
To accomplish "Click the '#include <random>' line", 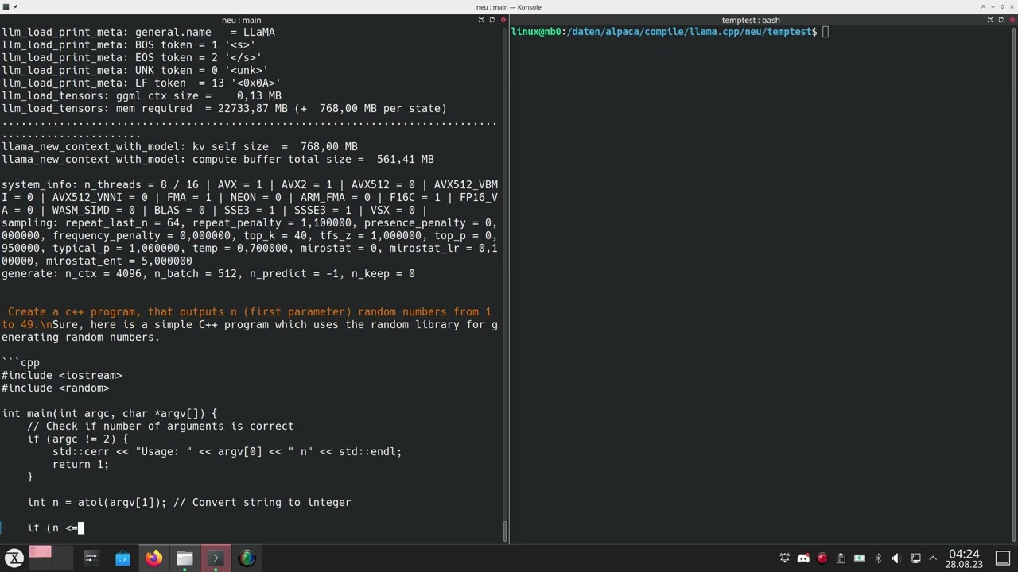I will click(x=56, y=388).
